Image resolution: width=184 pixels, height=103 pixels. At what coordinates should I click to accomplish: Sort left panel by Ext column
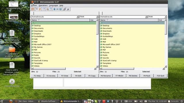(x=93, y=20)
